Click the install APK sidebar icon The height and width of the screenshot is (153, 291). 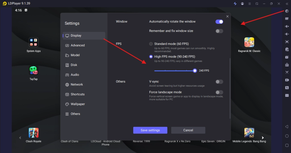[287, 65]
